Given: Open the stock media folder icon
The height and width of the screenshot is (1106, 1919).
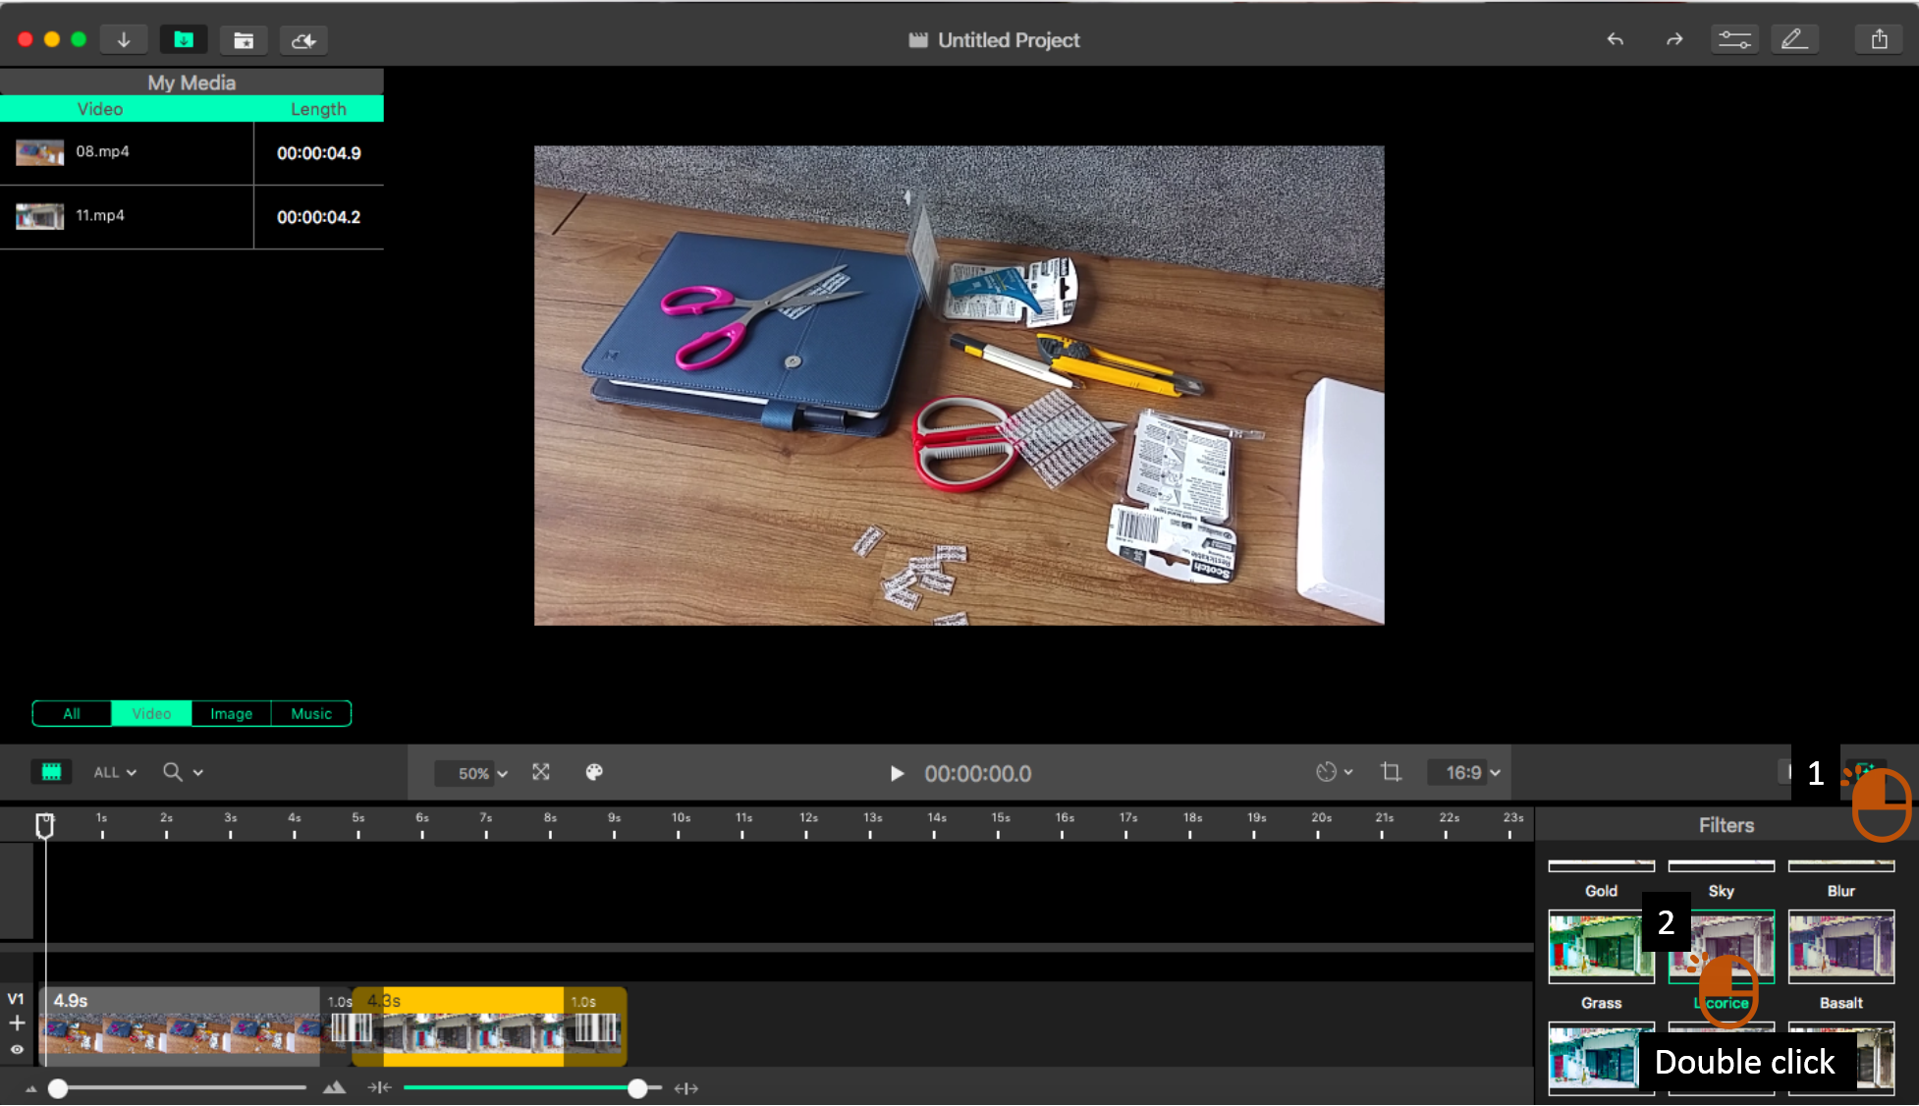Looking at the screenshot, I should coord(244,40).
